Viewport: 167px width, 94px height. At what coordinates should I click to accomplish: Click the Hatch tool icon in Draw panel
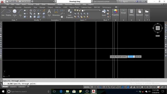tap(25, 17)
